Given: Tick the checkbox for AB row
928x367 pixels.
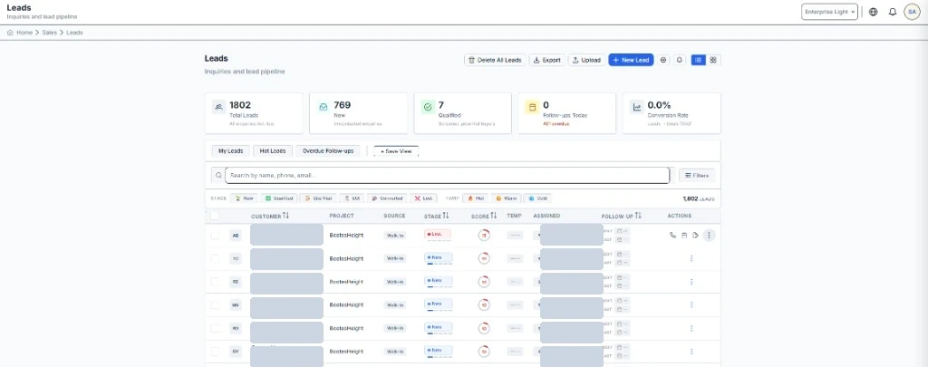Looking at the screenshot, I should click(x=215, y=235).
